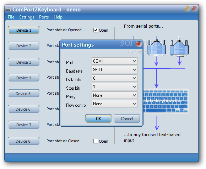Open the Ports menu
This screenshot has width=206, height=169.
44,17
